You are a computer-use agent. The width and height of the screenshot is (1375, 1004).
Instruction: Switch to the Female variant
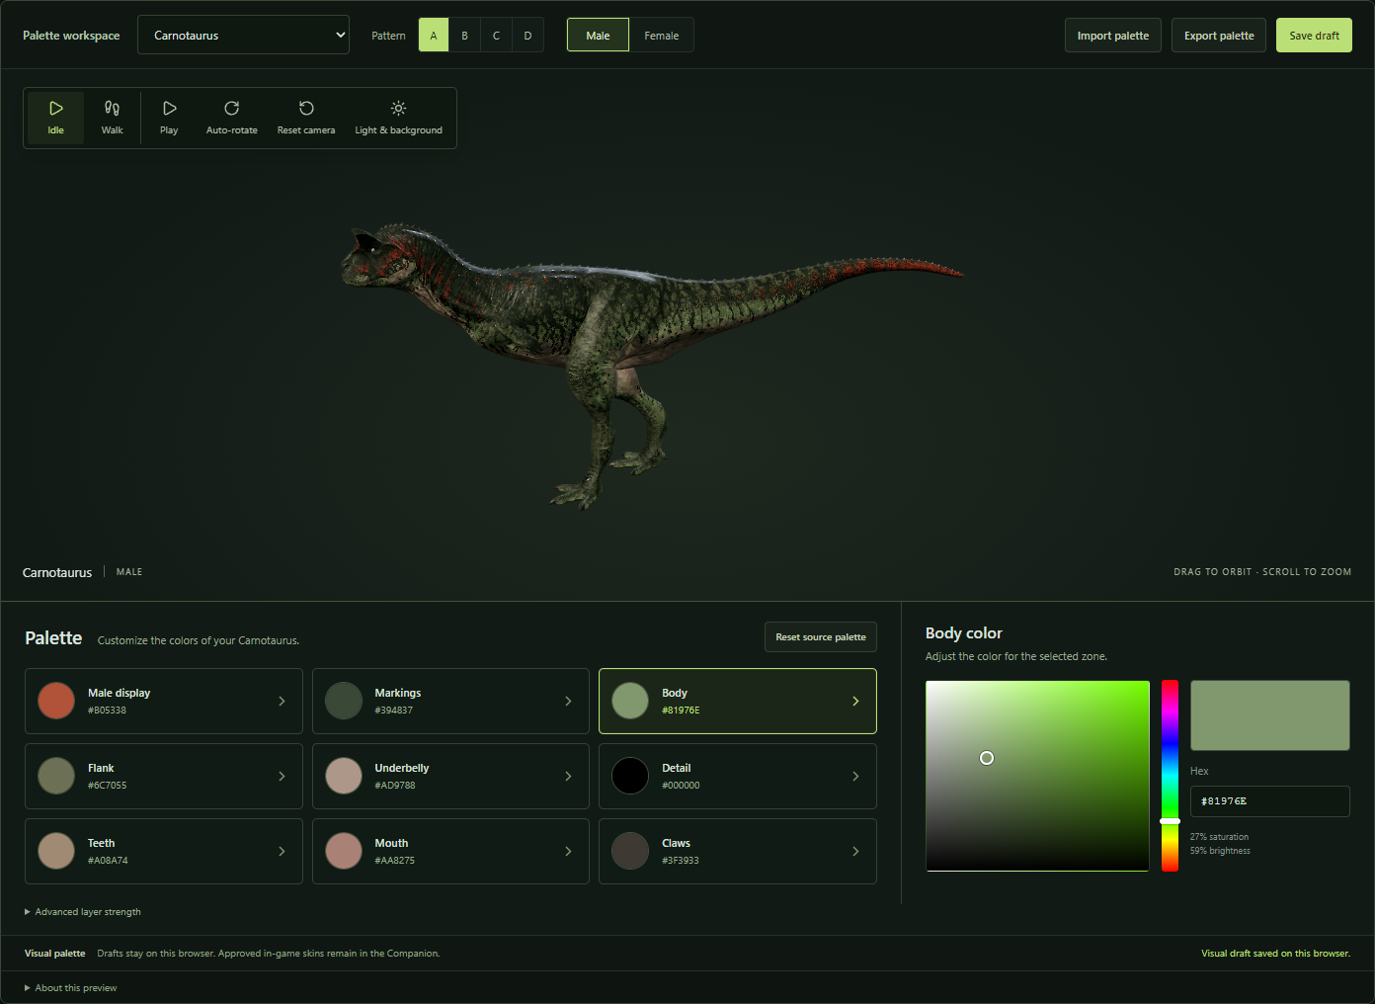point(662,36)
